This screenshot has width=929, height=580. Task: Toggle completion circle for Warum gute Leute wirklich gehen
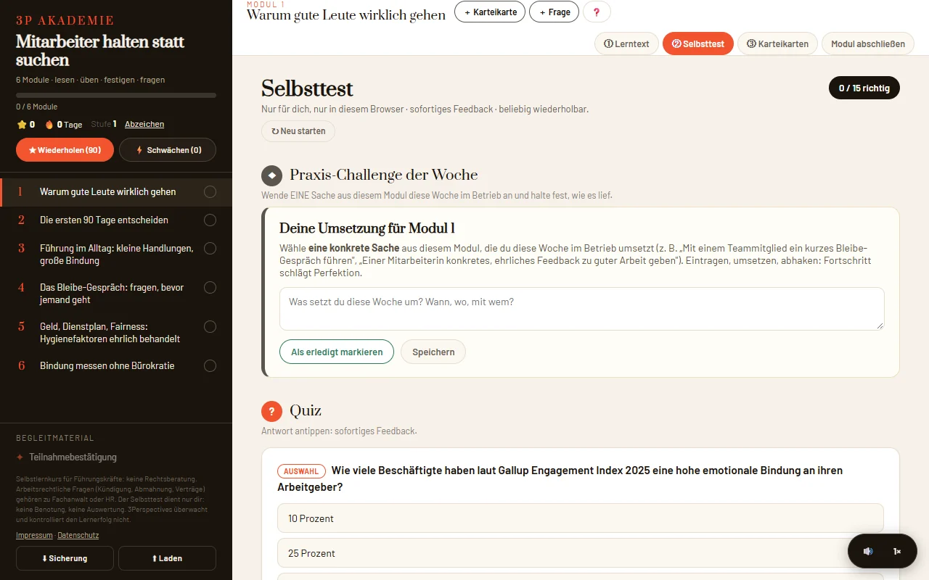(x=210, y=192)
